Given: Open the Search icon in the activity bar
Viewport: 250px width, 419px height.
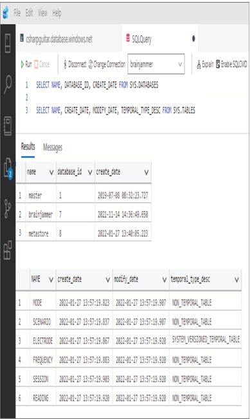Looking at the screenshot, I should pyautogui.click(x=8, y=84).
